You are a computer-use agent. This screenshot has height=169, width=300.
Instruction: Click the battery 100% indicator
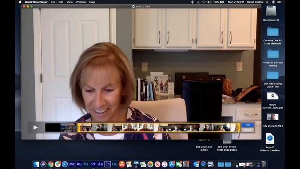(219, 2)
